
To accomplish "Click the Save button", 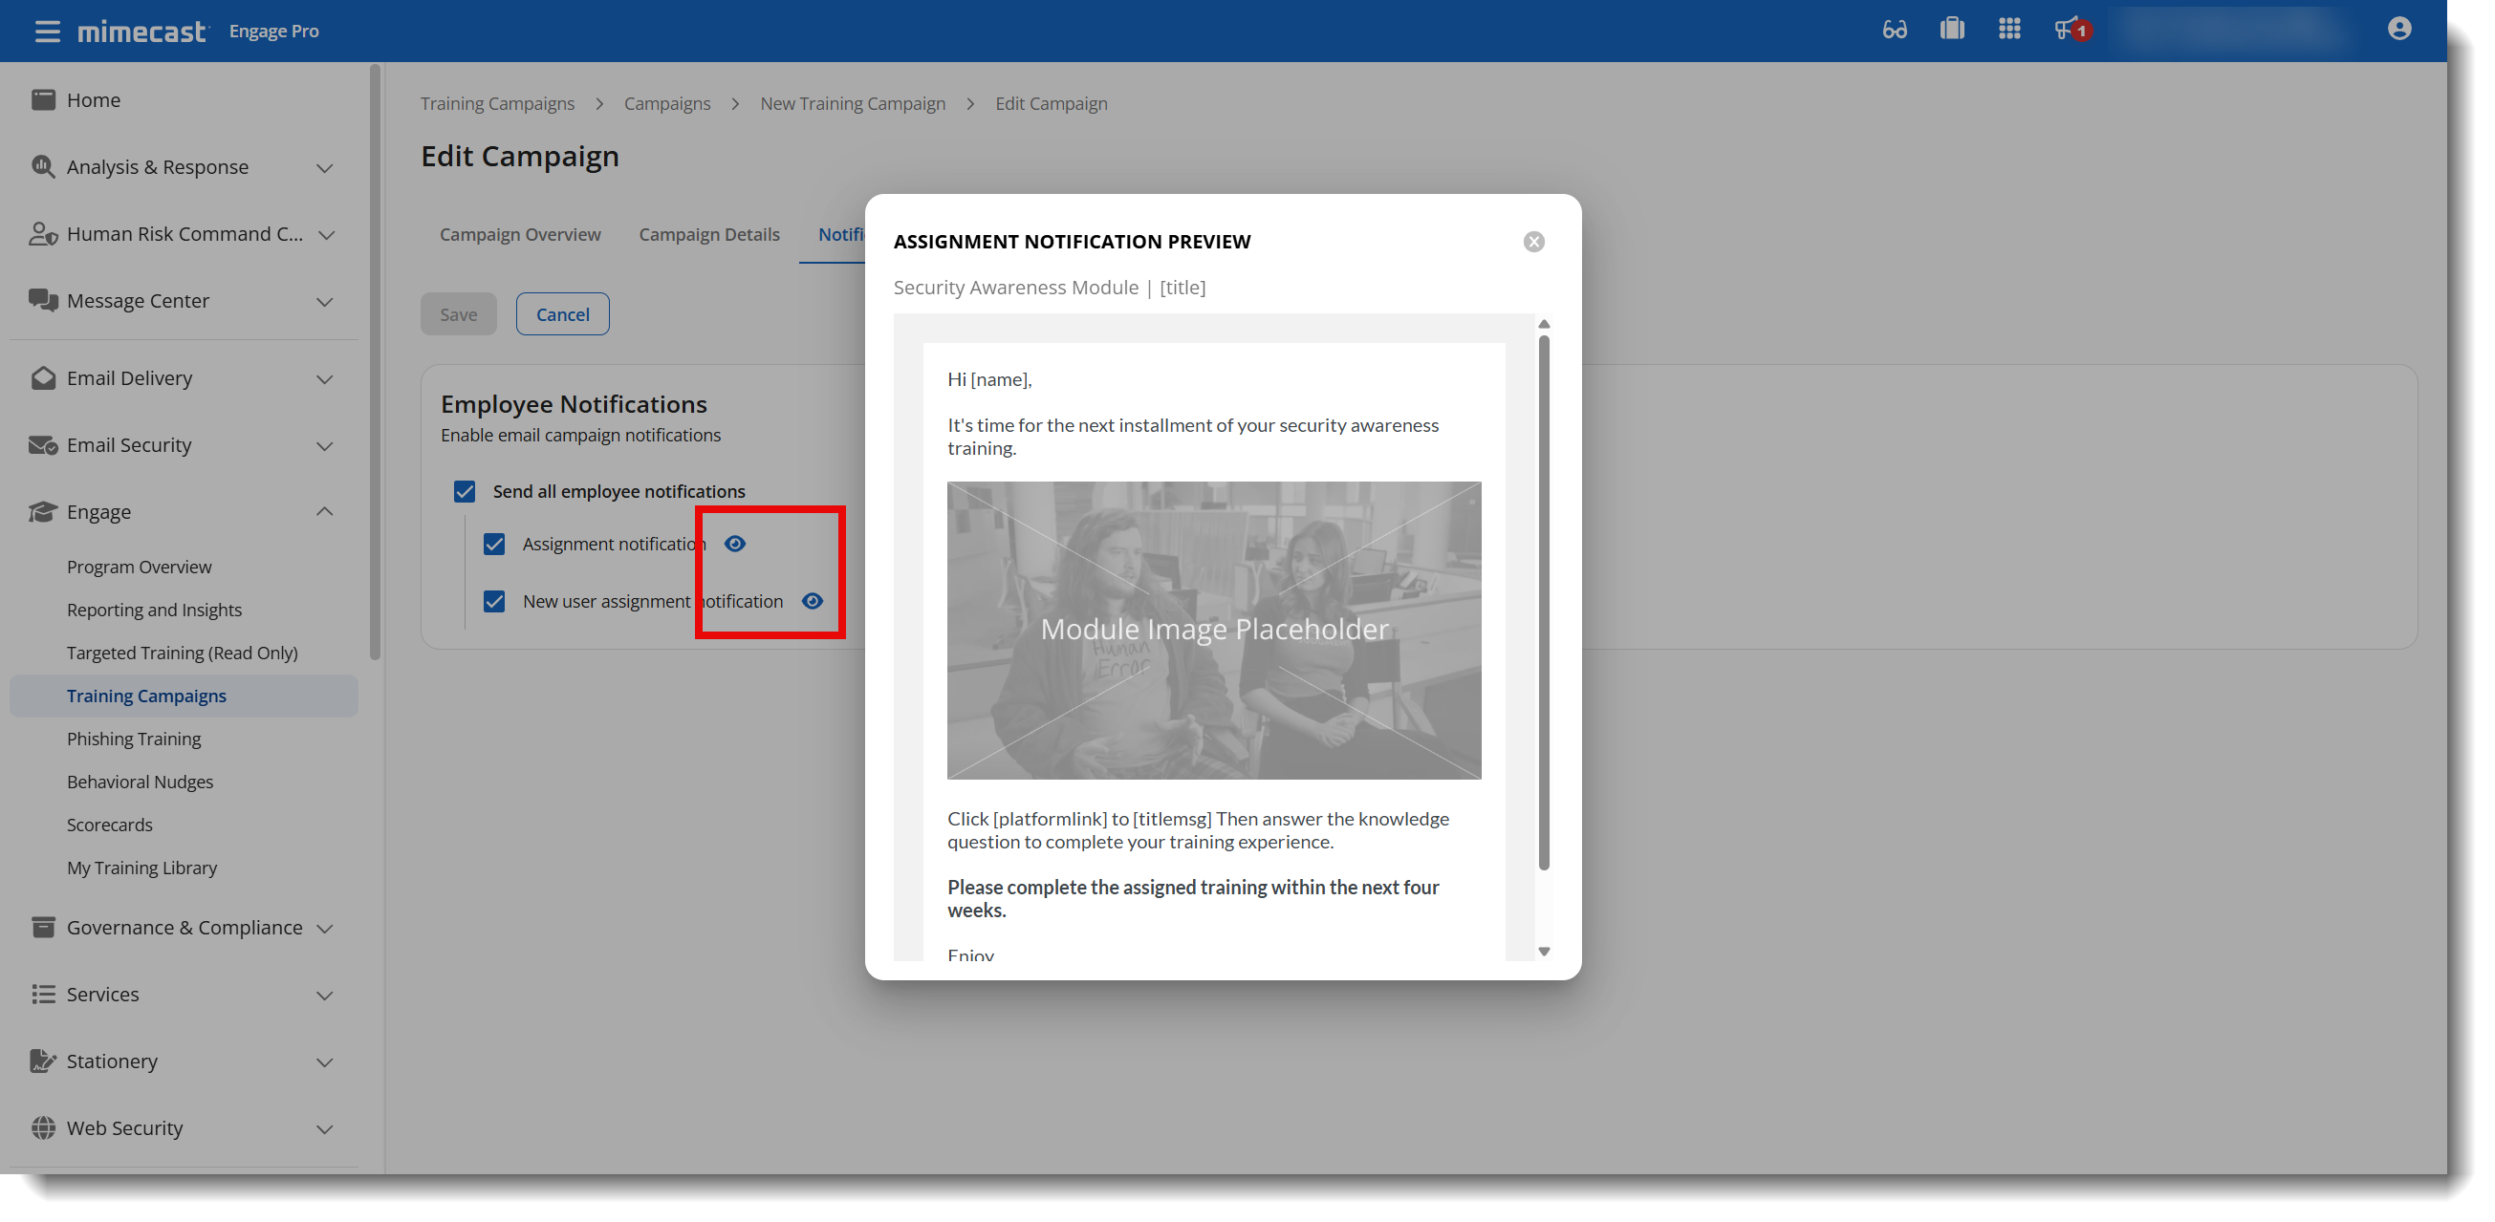I will 458,313.
